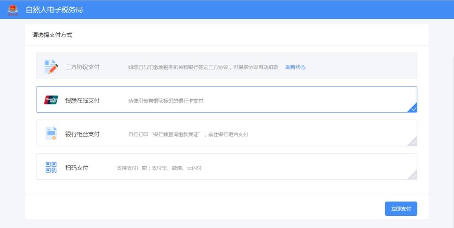The height and width of the screenshot is (228, 454).
Task: Click the QR code icon for 扫码支付
Action: [x=51, y=167]
